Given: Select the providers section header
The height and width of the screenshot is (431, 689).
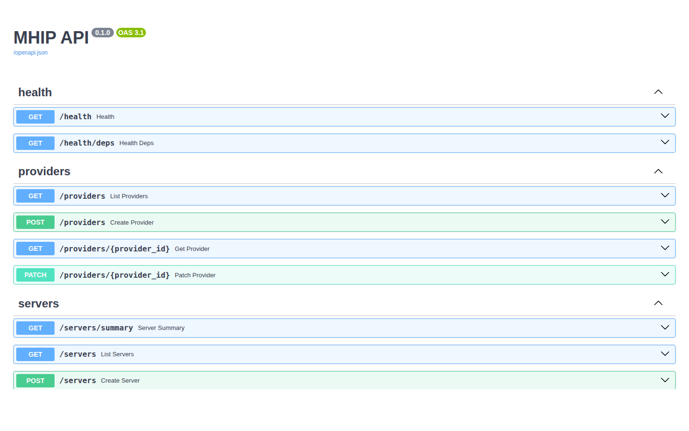Looking at the screenshot, I should coord(44,171).
